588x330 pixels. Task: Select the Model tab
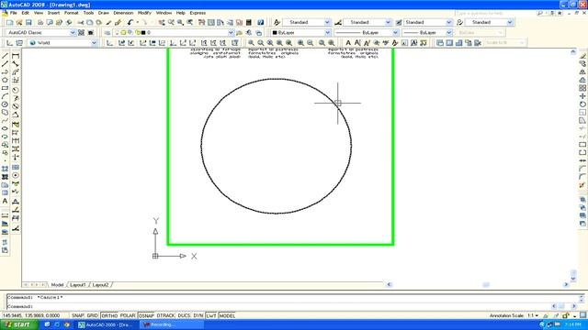pos(57,285)
